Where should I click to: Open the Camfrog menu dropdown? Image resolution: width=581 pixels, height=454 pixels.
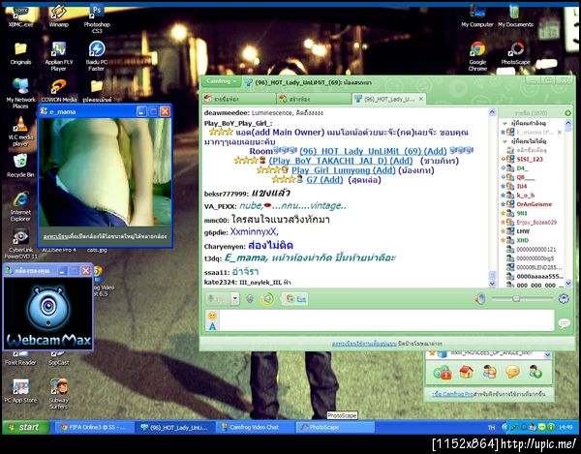(221, 81)
